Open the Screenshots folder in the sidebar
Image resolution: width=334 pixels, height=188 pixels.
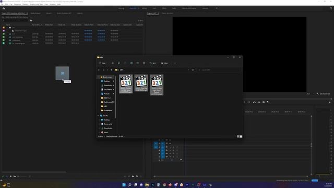[x=108, y=110]
